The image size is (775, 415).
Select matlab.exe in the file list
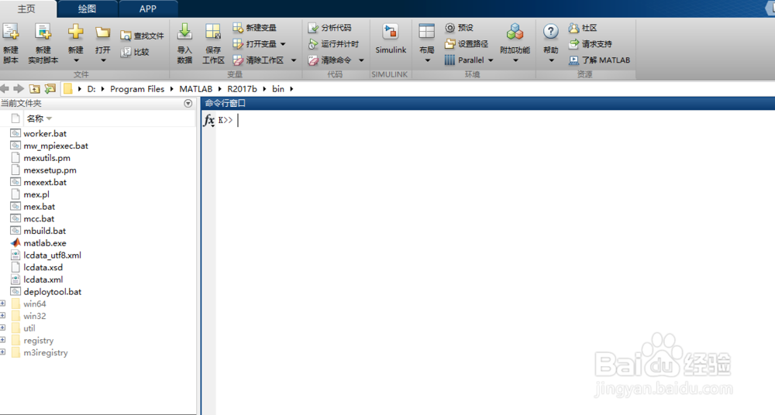[x=45, y=243]
